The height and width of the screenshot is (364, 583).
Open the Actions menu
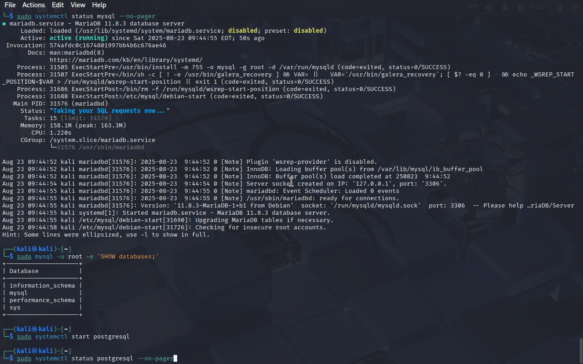click(x=34, y=5)
